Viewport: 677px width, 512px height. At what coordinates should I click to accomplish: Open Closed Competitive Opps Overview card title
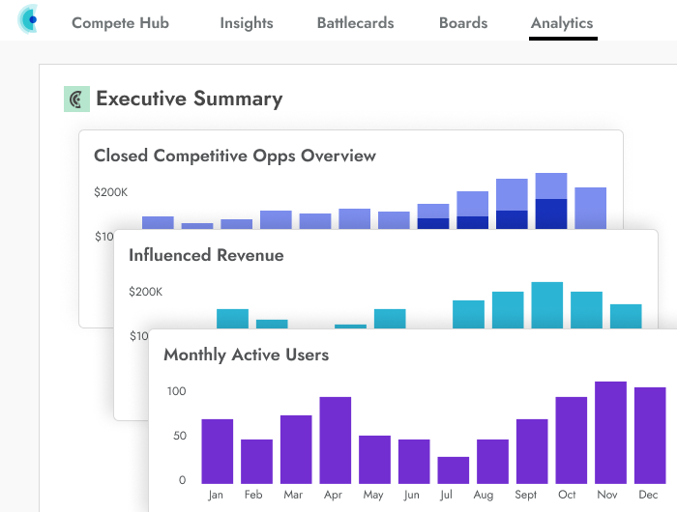(234, 156)
